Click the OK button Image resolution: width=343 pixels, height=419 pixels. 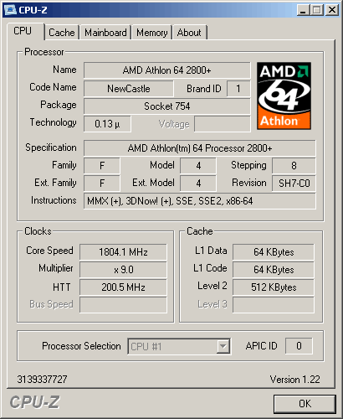305,404
